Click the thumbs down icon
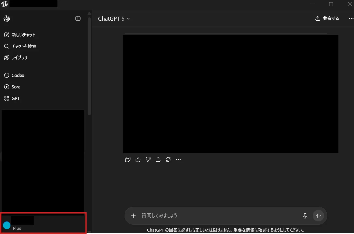The height and width of the screenshot is (234, 354). (148, 159)
